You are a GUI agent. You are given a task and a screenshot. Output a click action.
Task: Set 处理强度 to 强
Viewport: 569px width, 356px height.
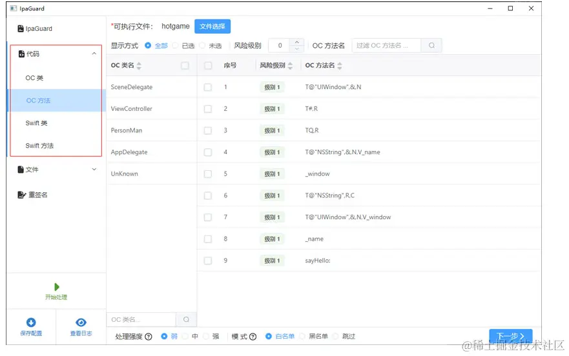tap(206, 336)
